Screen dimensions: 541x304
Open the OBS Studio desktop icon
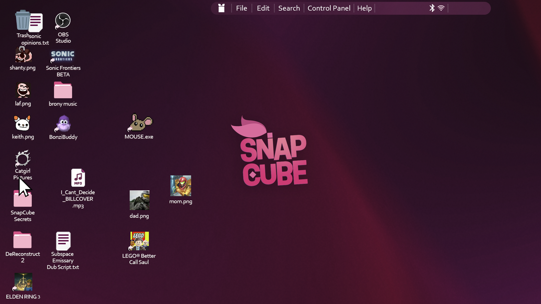point(63,21)
